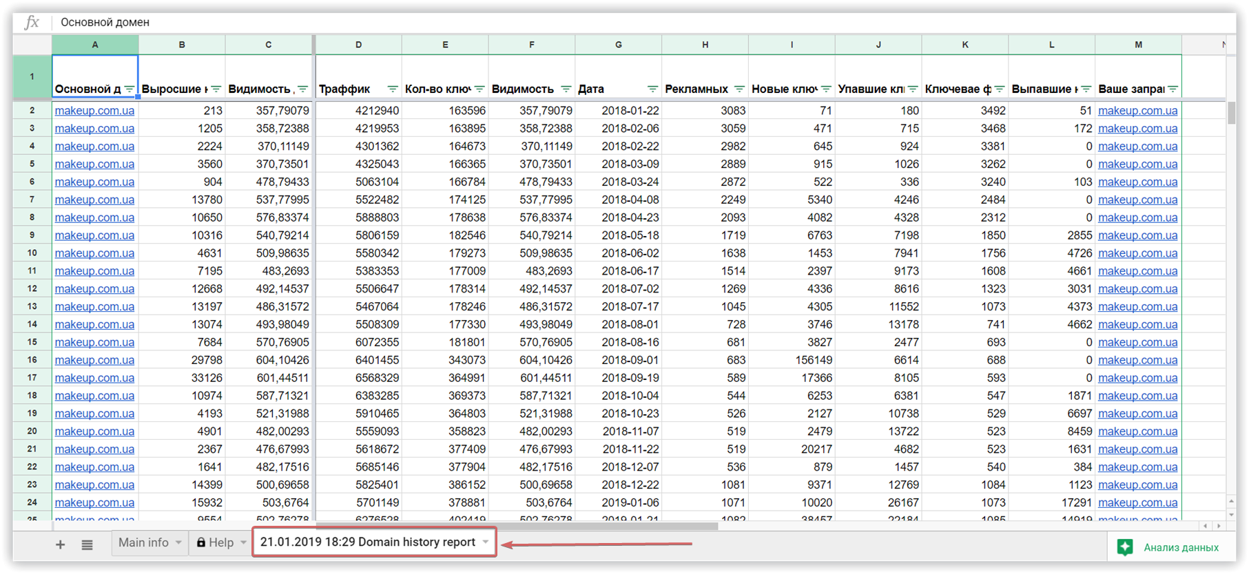
Task: Open filter for Выпавшие column
Action: (1086, 89)
